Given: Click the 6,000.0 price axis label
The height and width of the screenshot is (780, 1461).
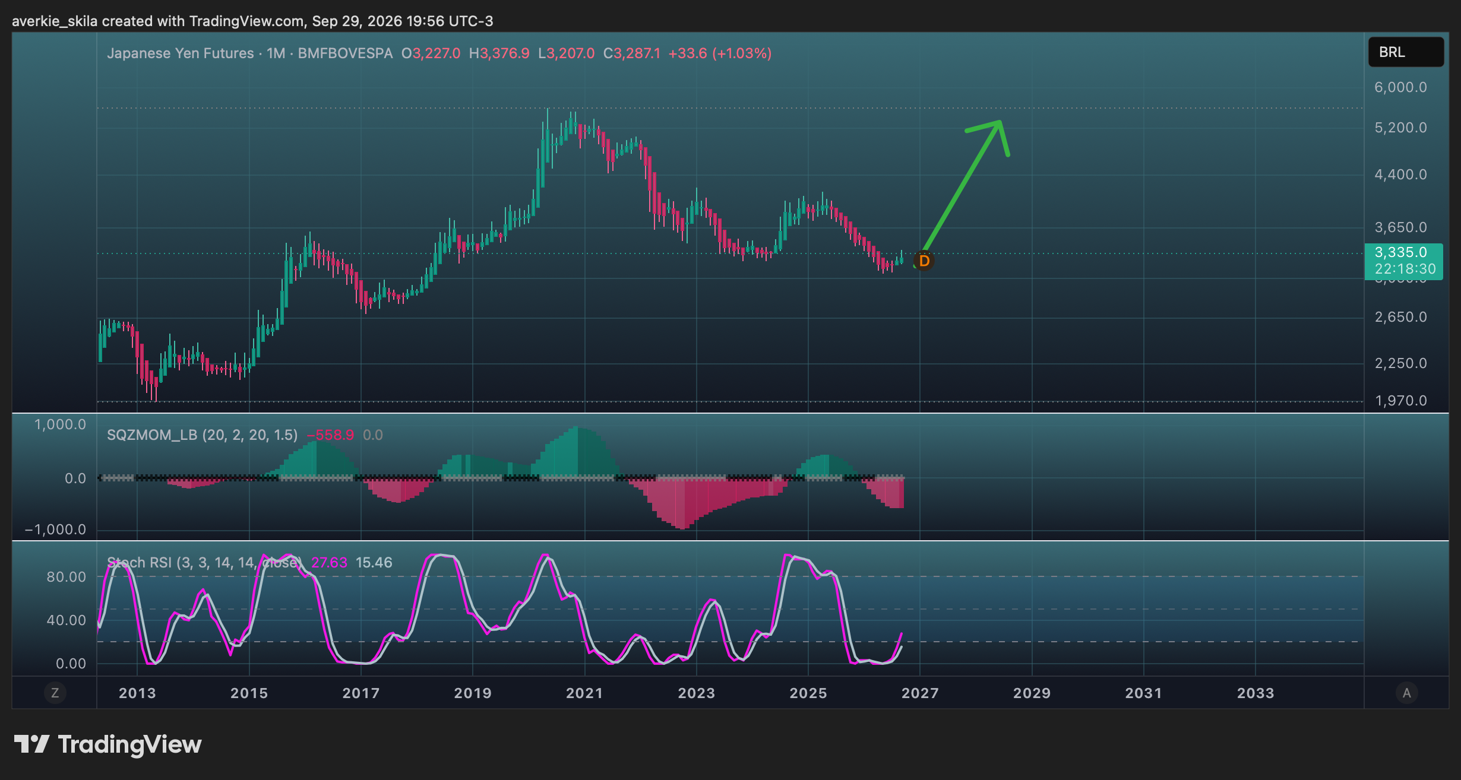Looking at the screenshot, I should pos(1400,87).
